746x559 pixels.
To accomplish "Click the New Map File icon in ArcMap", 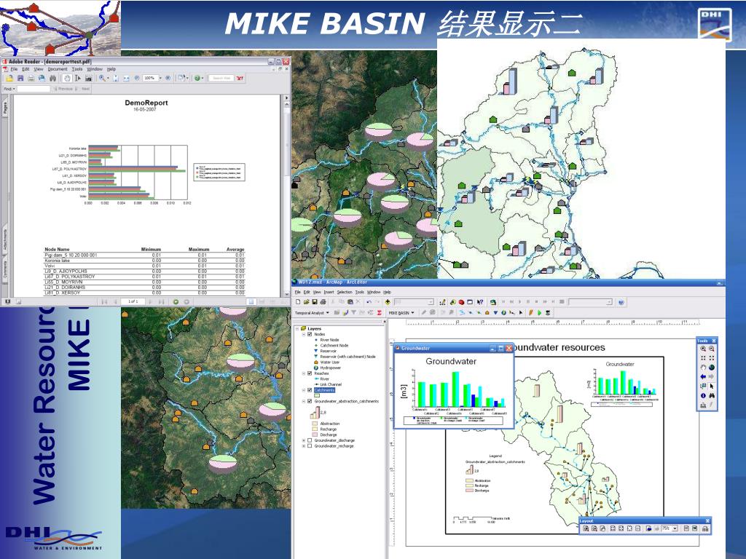I will [298, 302].
